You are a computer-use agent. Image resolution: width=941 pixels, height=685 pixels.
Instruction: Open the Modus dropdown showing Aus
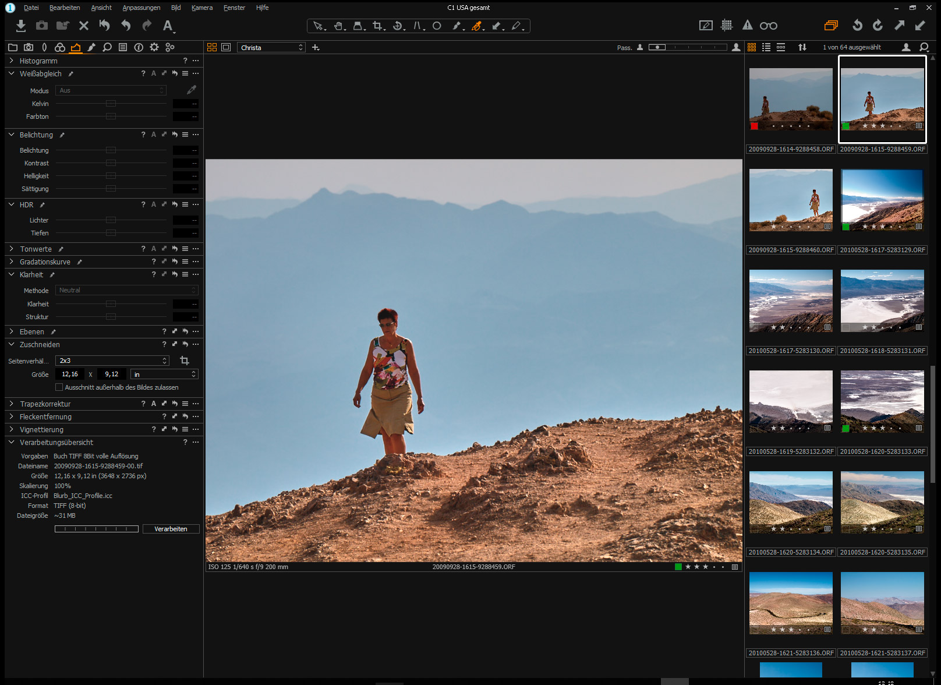111,90
